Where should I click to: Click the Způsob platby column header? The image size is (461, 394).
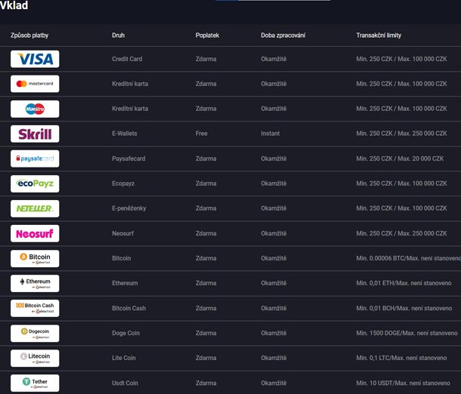click(x=32, y=35)
